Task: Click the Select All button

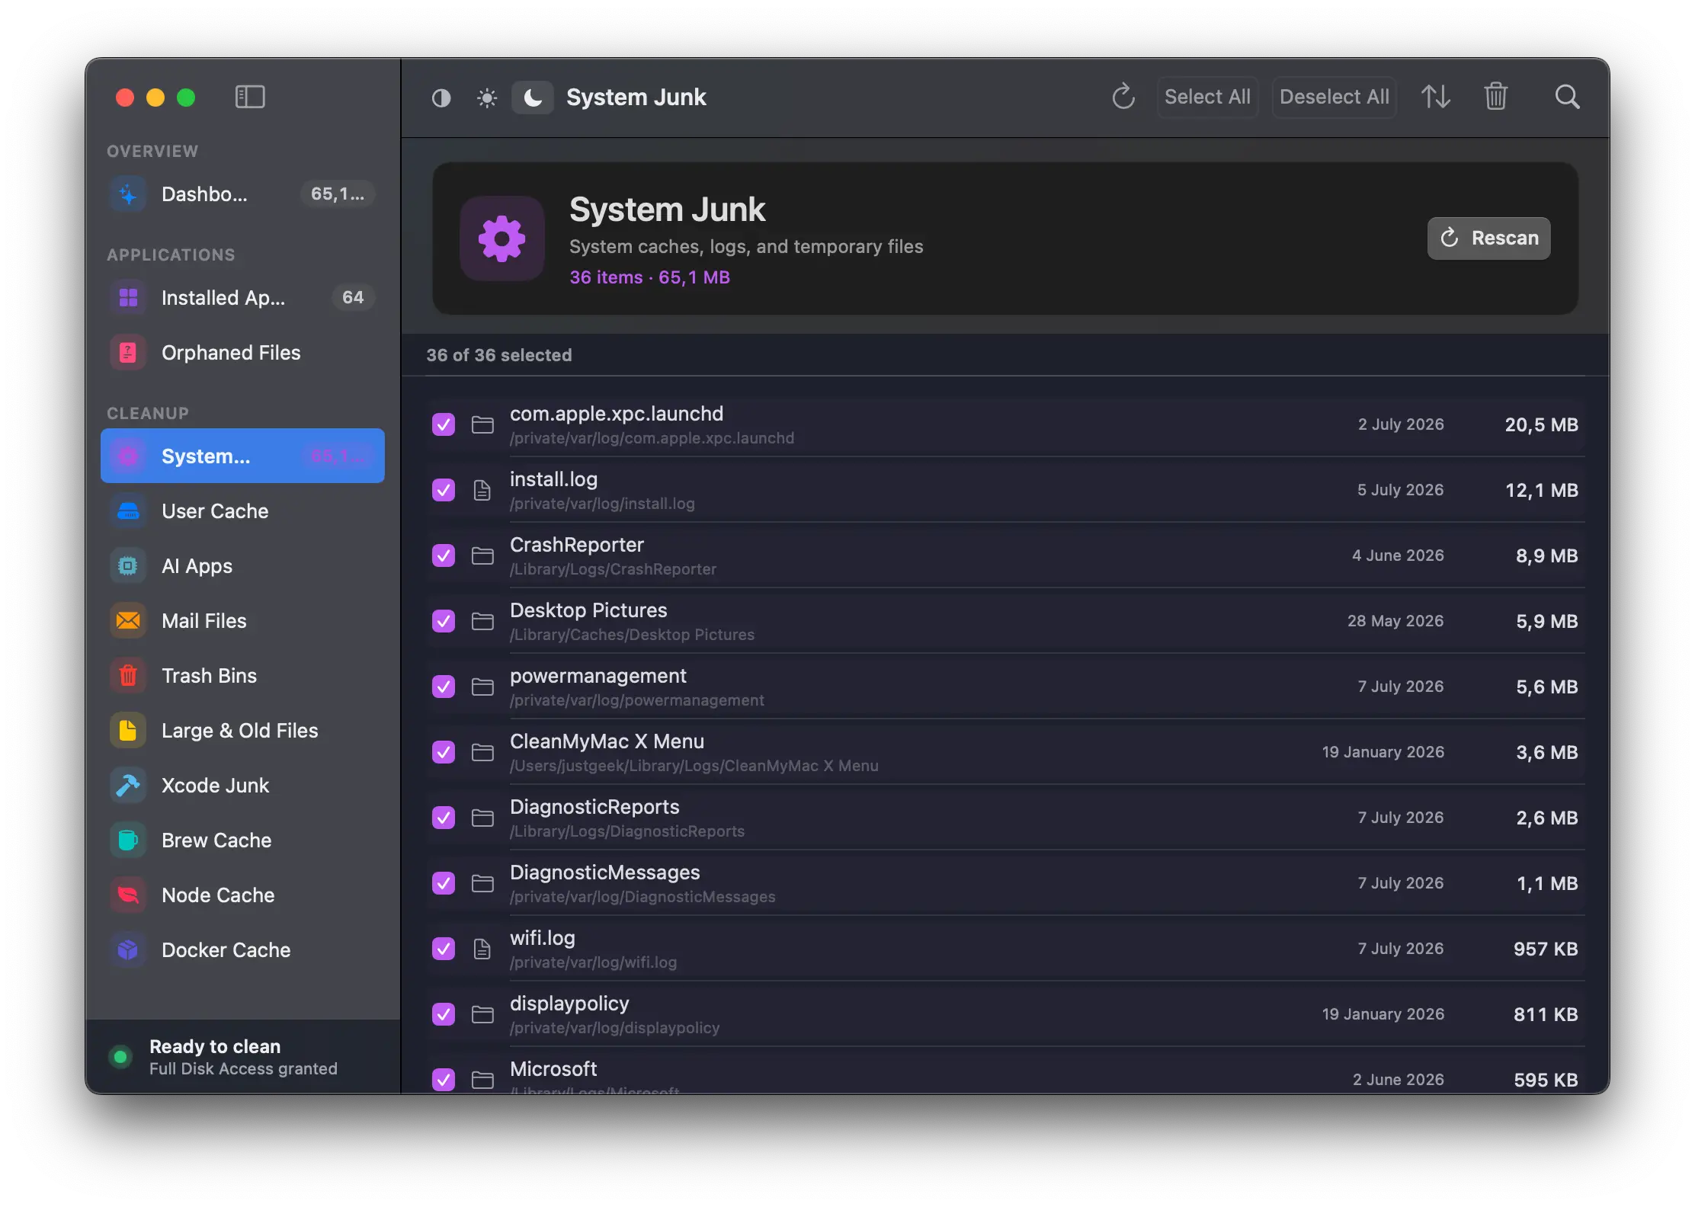Action: (x=1207, y=97)
